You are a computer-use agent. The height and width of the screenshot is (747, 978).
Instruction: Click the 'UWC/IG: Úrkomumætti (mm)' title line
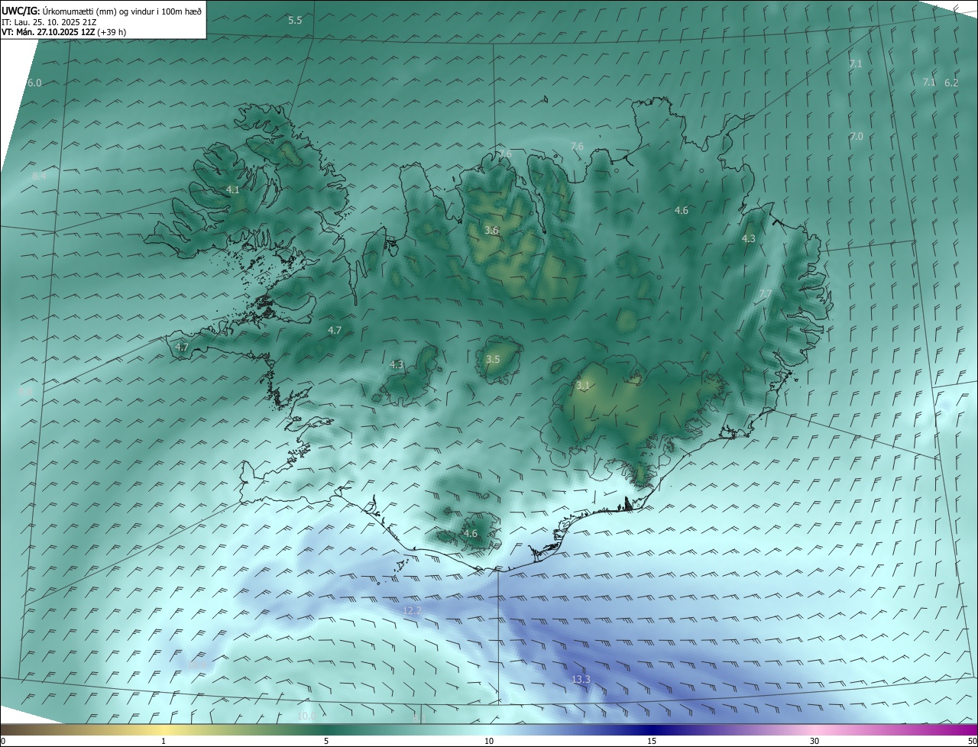[102, 11]
